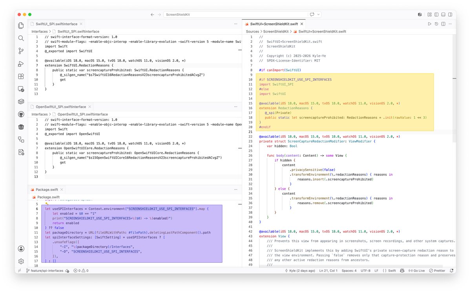
Task: Click 'return enabled' line in Package.swift
Action: pos(66,223)
